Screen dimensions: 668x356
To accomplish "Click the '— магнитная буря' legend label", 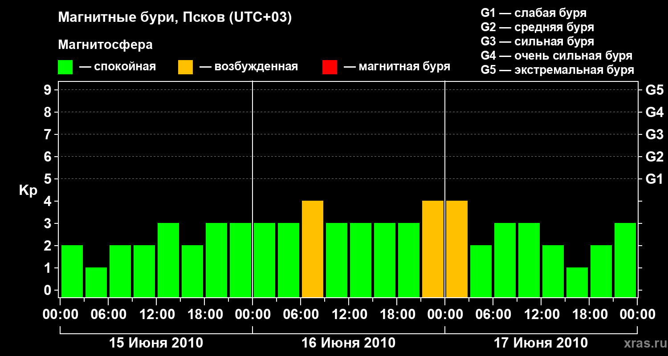I will click(x=397, y=67).
